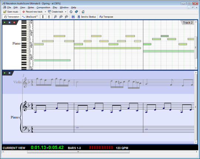Click the horizontal scrollbar thumb

pyautogui.click(x=78, y=152)
